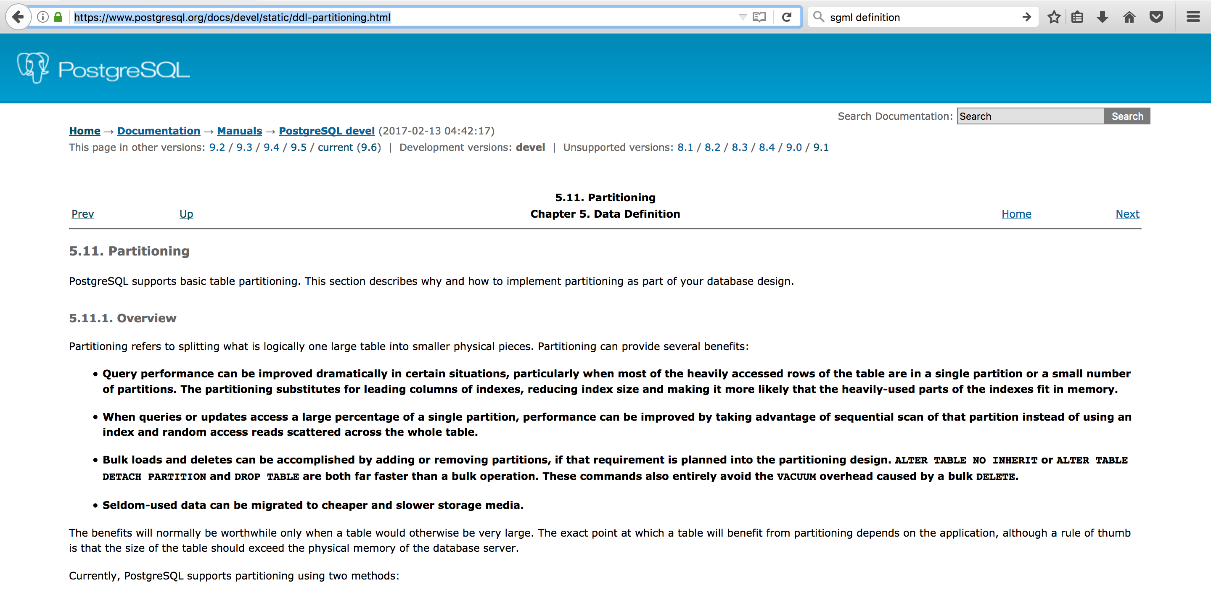Open the site information icon
1211x590 pixels.
pyautogui.click(x=43, y=17)
